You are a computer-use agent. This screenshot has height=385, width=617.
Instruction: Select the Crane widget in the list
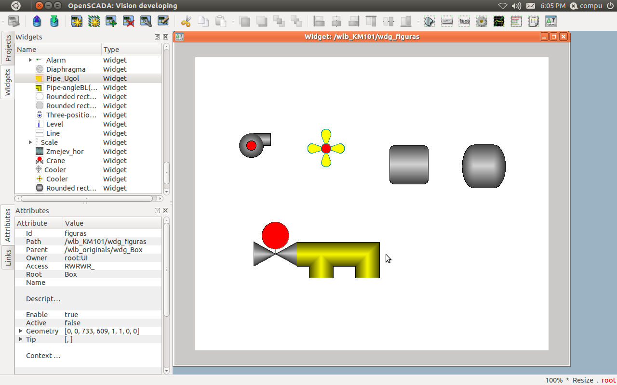(55, 161)
